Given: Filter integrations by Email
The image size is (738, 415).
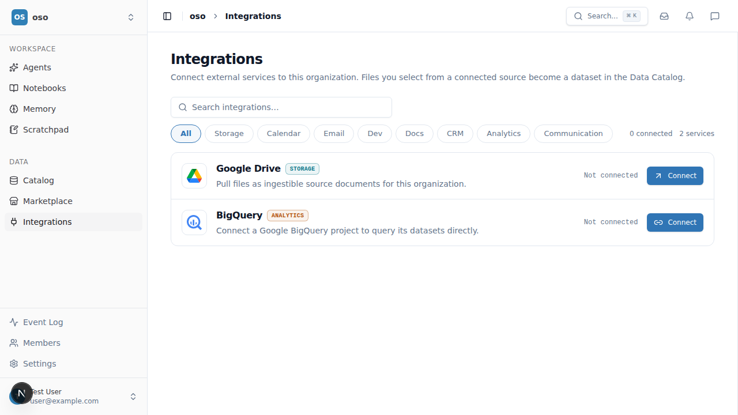Looking at the screenshot, I should (334, 134).
